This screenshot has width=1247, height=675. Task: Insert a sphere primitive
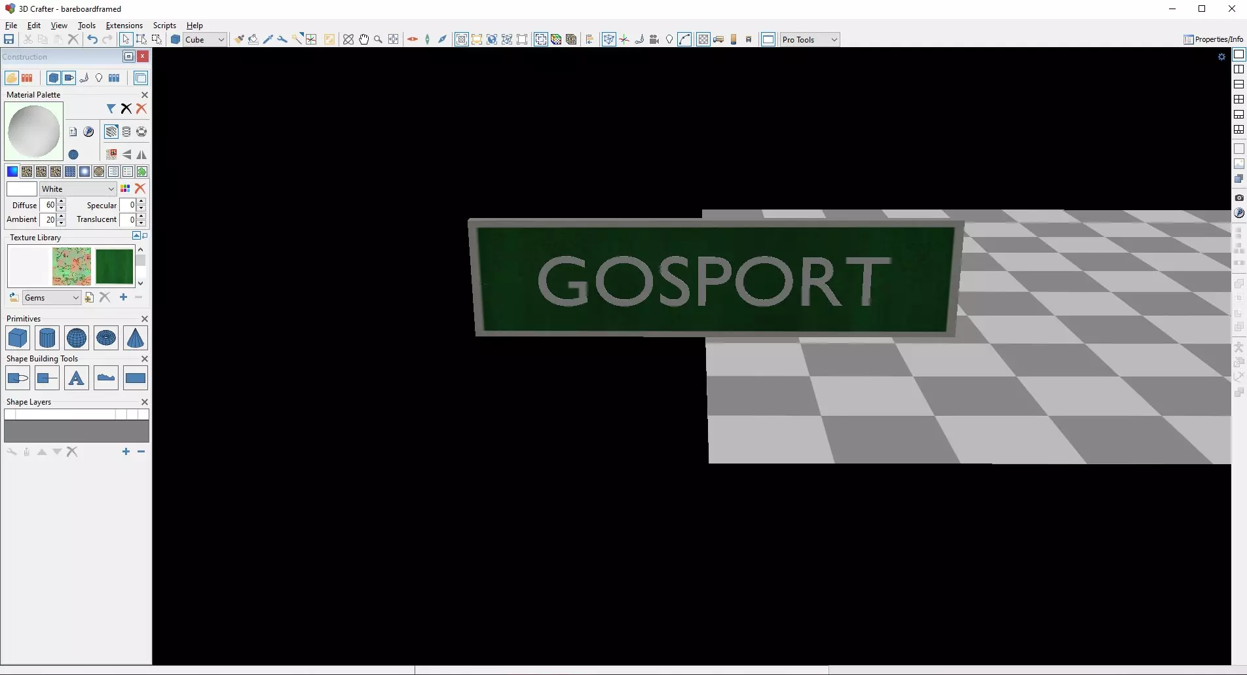click(77, 338)
